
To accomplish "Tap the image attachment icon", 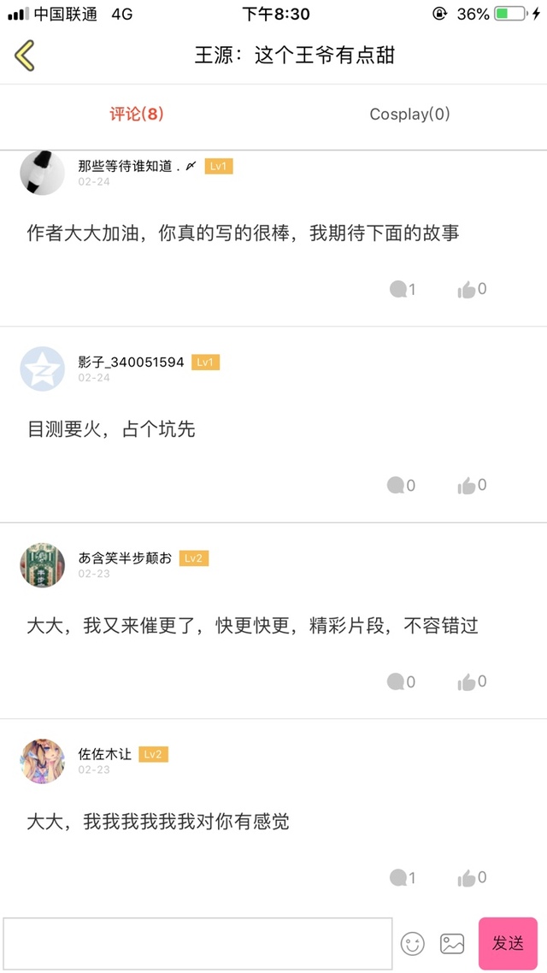I will point(452,943).
